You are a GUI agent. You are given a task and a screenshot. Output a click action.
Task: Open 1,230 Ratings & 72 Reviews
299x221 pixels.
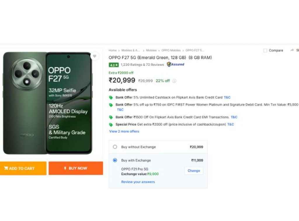(142, 65)
